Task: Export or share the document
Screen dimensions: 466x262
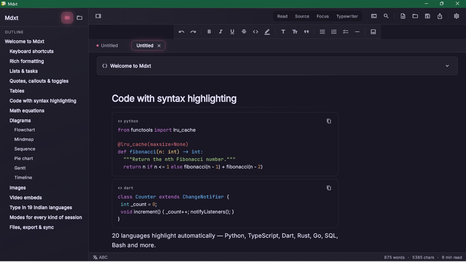Action: (440, 16)
